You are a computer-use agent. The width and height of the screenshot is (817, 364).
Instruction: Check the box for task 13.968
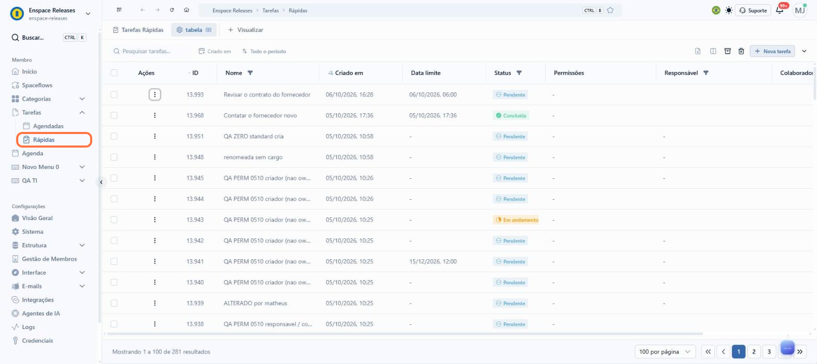[x=114, y=115]
